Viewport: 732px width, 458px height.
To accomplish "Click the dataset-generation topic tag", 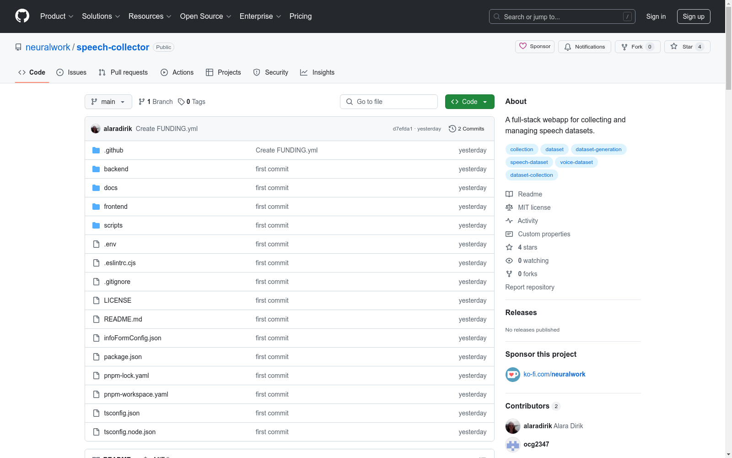I will 598,149.
